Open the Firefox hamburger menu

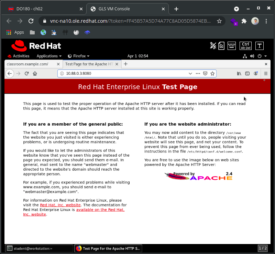[x=266, y=73]
